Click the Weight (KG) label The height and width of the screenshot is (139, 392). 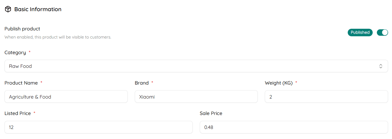[x=279, y=83]
